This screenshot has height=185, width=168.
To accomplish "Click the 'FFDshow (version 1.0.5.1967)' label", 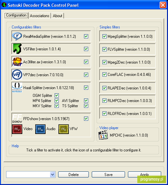I will [x=47, y=119].
